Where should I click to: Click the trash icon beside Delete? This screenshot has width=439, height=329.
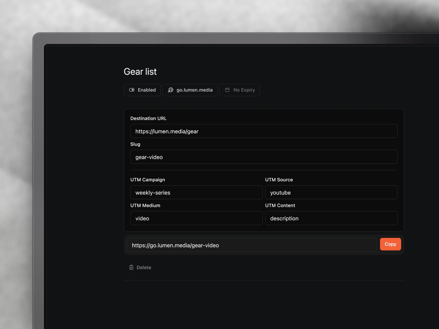(x=131, y=268)
